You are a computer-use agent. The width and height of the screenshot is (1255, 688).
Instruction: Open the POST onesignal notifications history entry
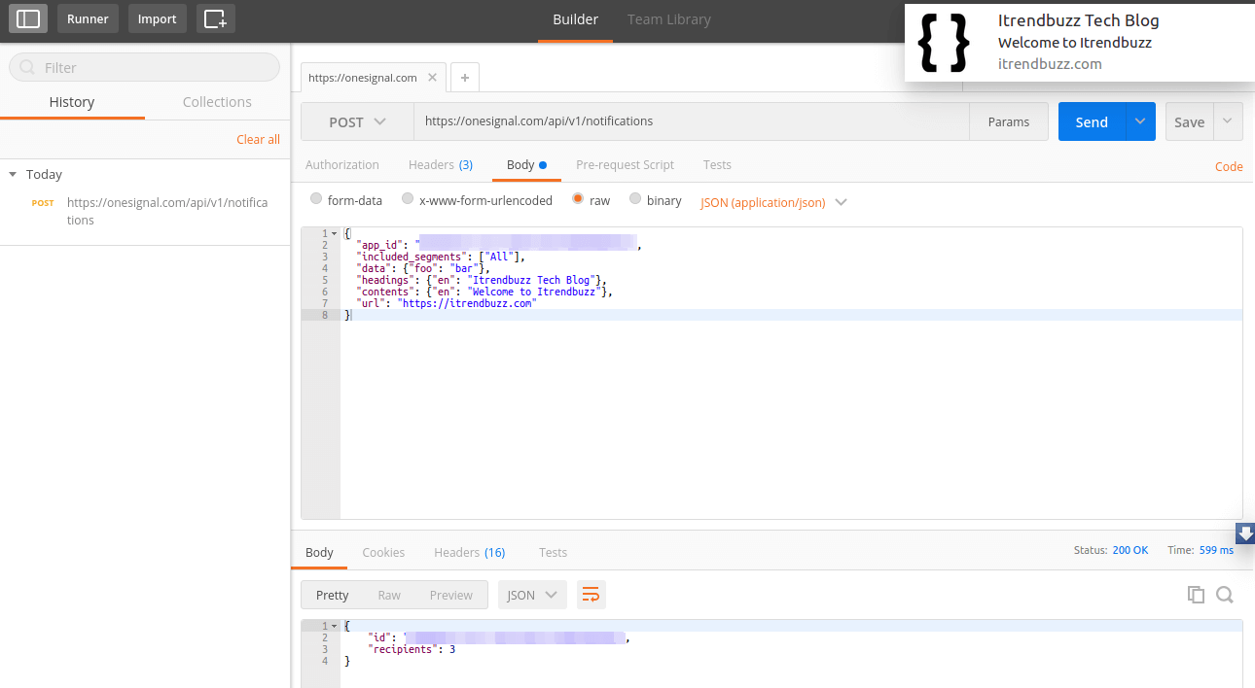(145, 211)
